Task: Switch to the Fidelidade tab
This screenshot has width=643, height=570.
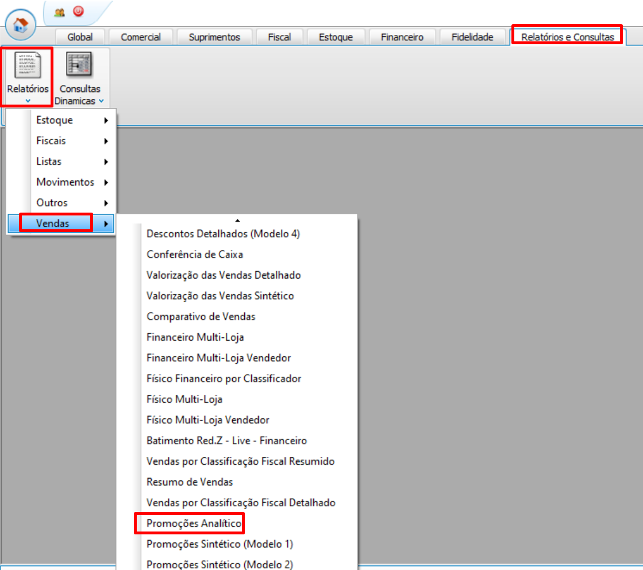Action: pyautogui.click(x=472, y=37)
